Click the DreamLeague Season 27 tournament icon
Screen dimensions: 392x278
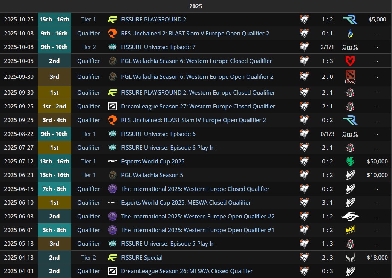click(112, 106)
